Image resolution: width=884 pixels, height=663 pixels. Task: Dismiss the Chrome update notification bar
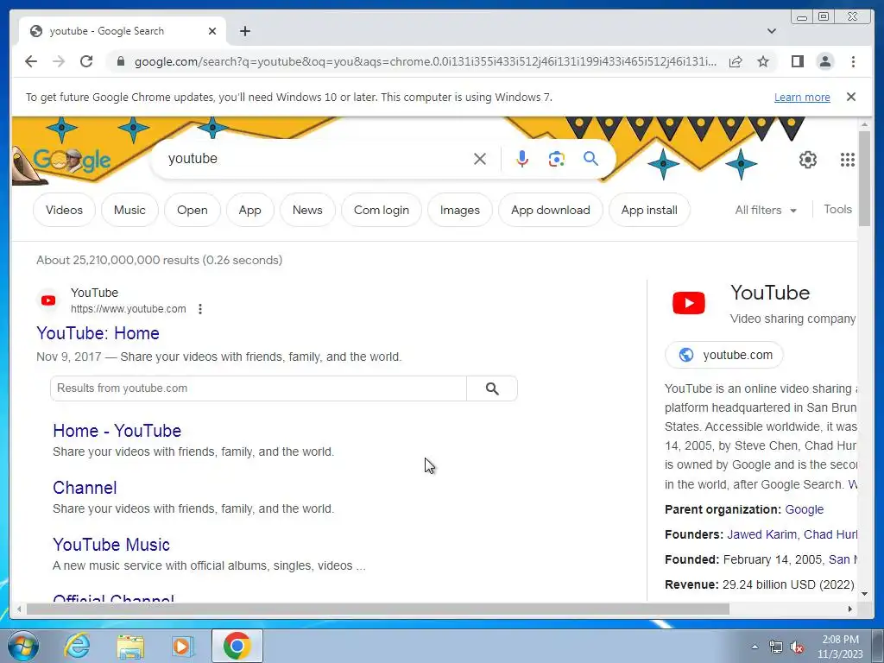(850, 97)
